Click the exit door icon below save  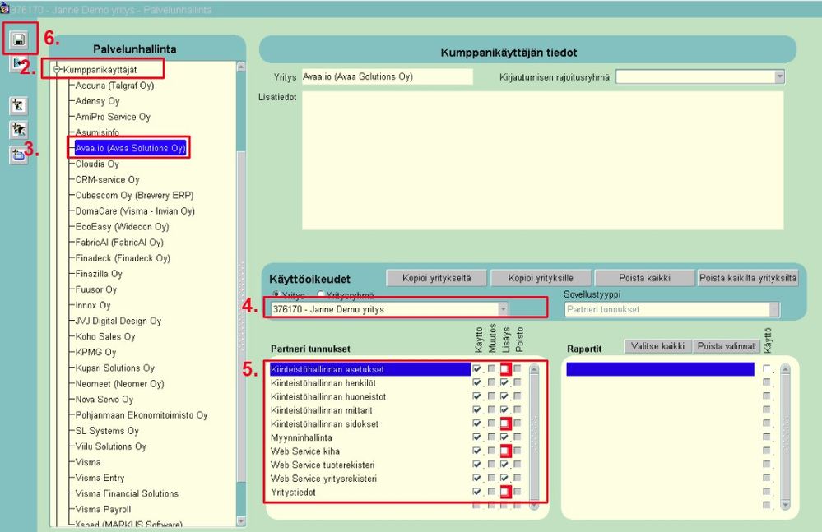pyautogui.click(x=18, y=63)
